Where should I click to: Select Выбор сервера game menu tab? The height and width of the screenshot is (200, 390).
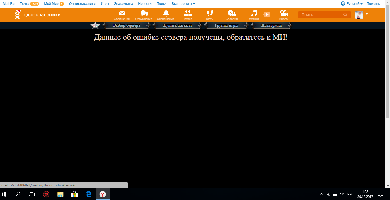(127, 26)
